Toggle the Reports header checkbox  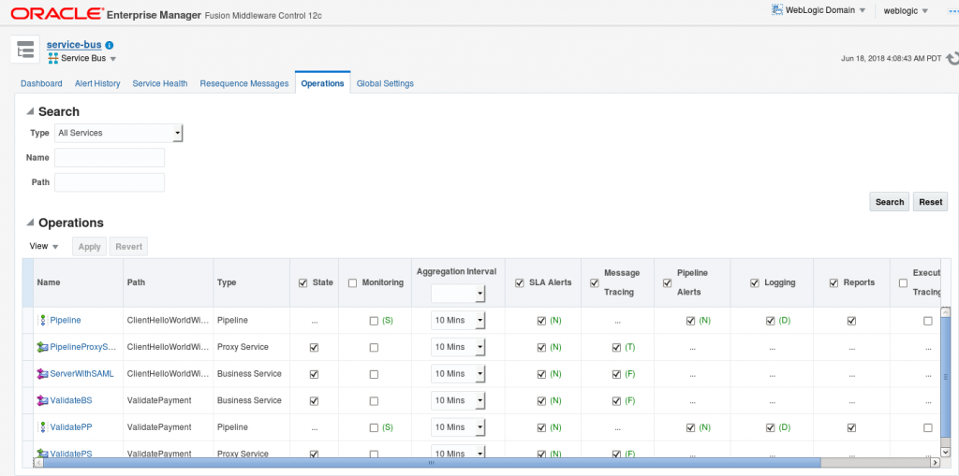pyautogui.click(x=834, y=283)
